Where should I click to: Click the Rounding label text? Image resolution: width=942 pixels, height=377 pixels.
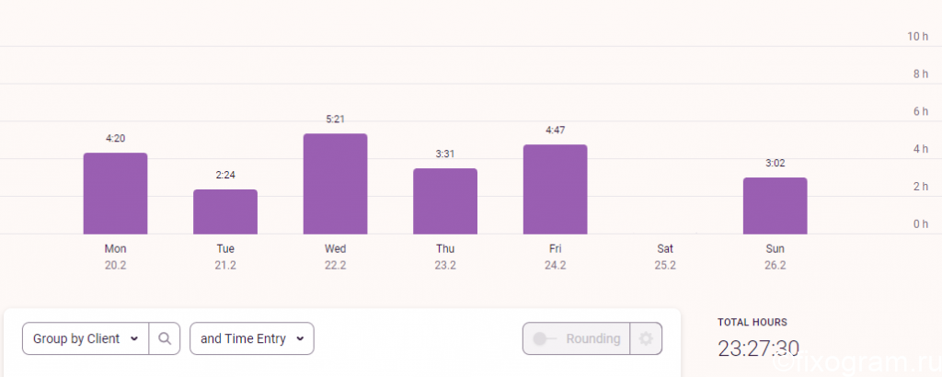(593, 338)
